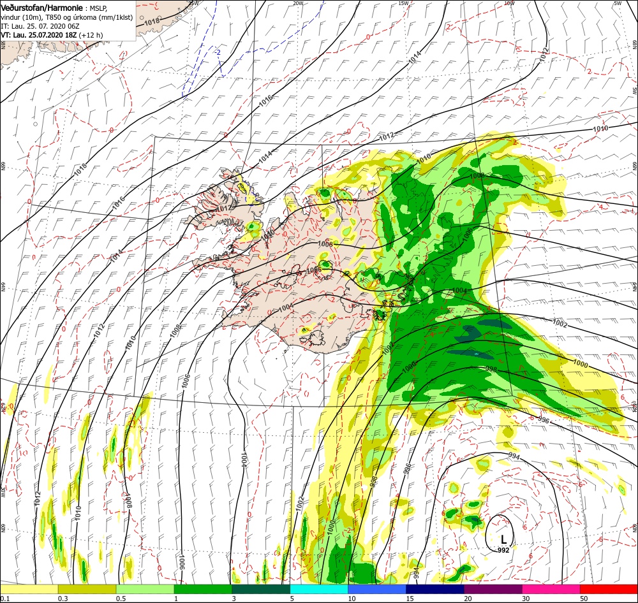Click the legend value '20'
This screenshot has width=638, height=603.
(468, 599)
